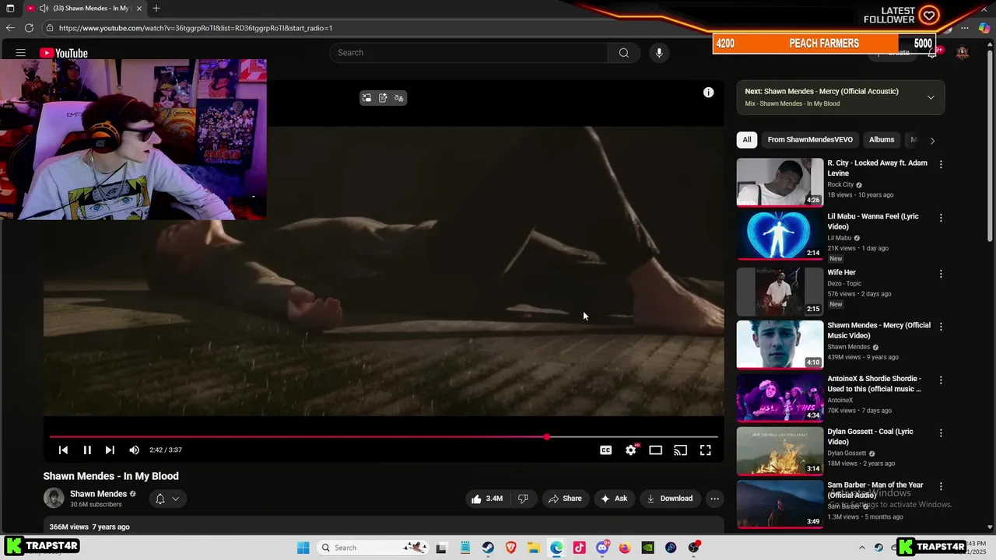Click the red progress bar scrubber
The width and height of the screenshot is (996, 560).
pos(546,437)
